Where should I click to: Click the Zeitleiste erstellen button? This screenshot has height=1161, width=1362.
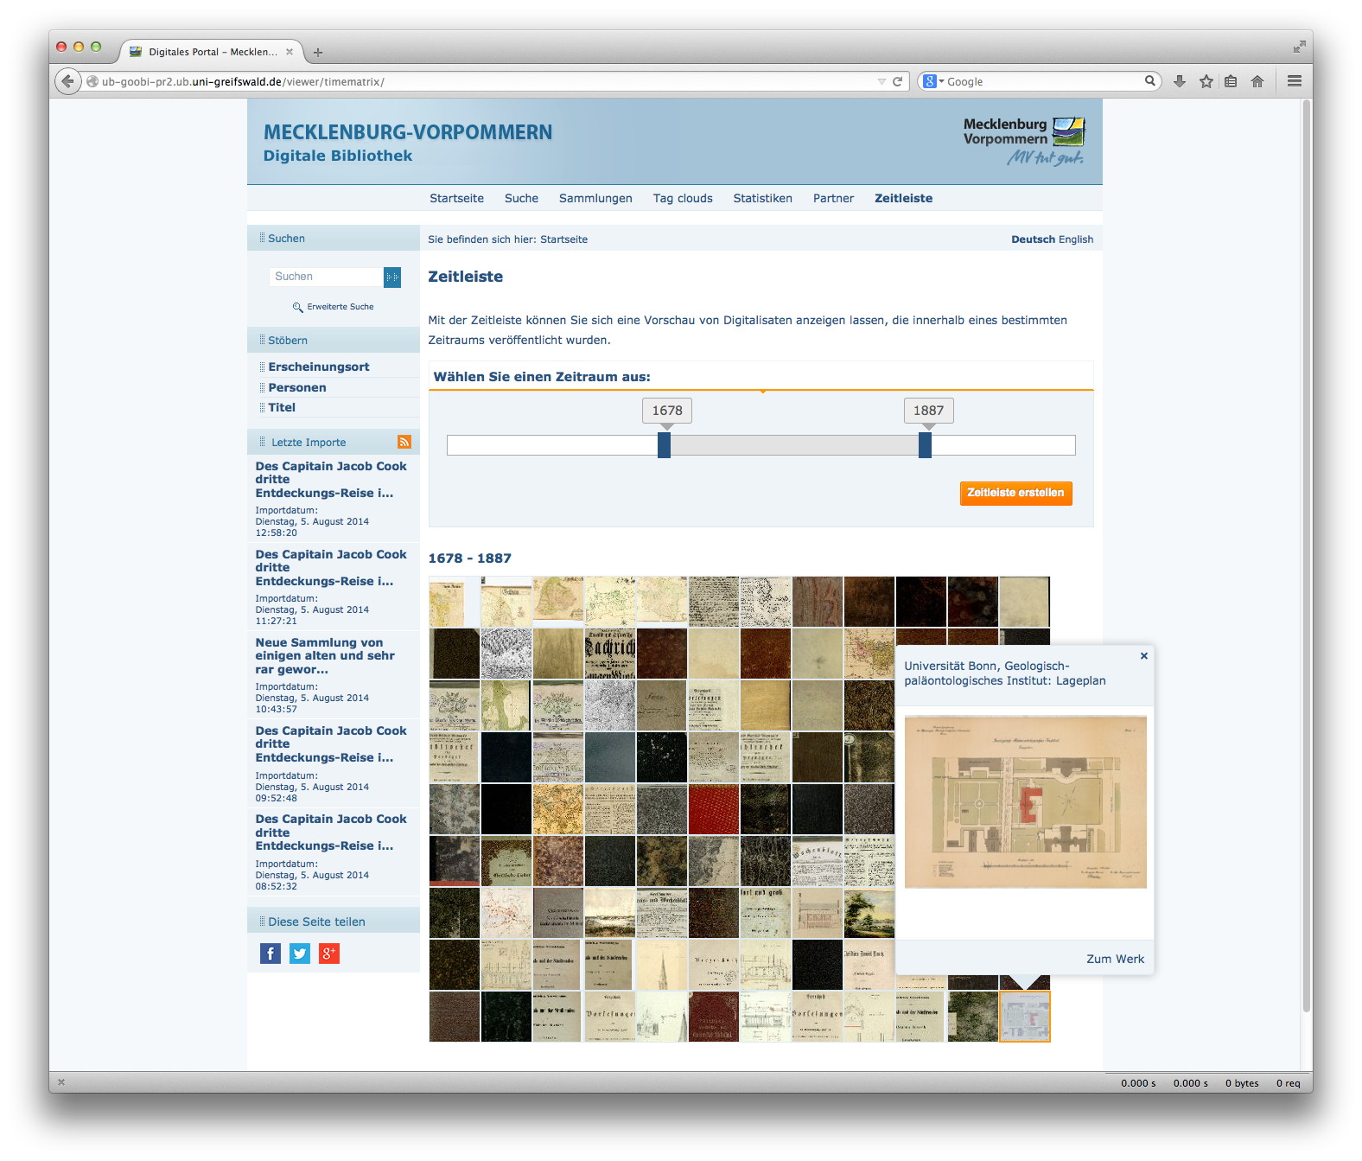(1015, 493)
